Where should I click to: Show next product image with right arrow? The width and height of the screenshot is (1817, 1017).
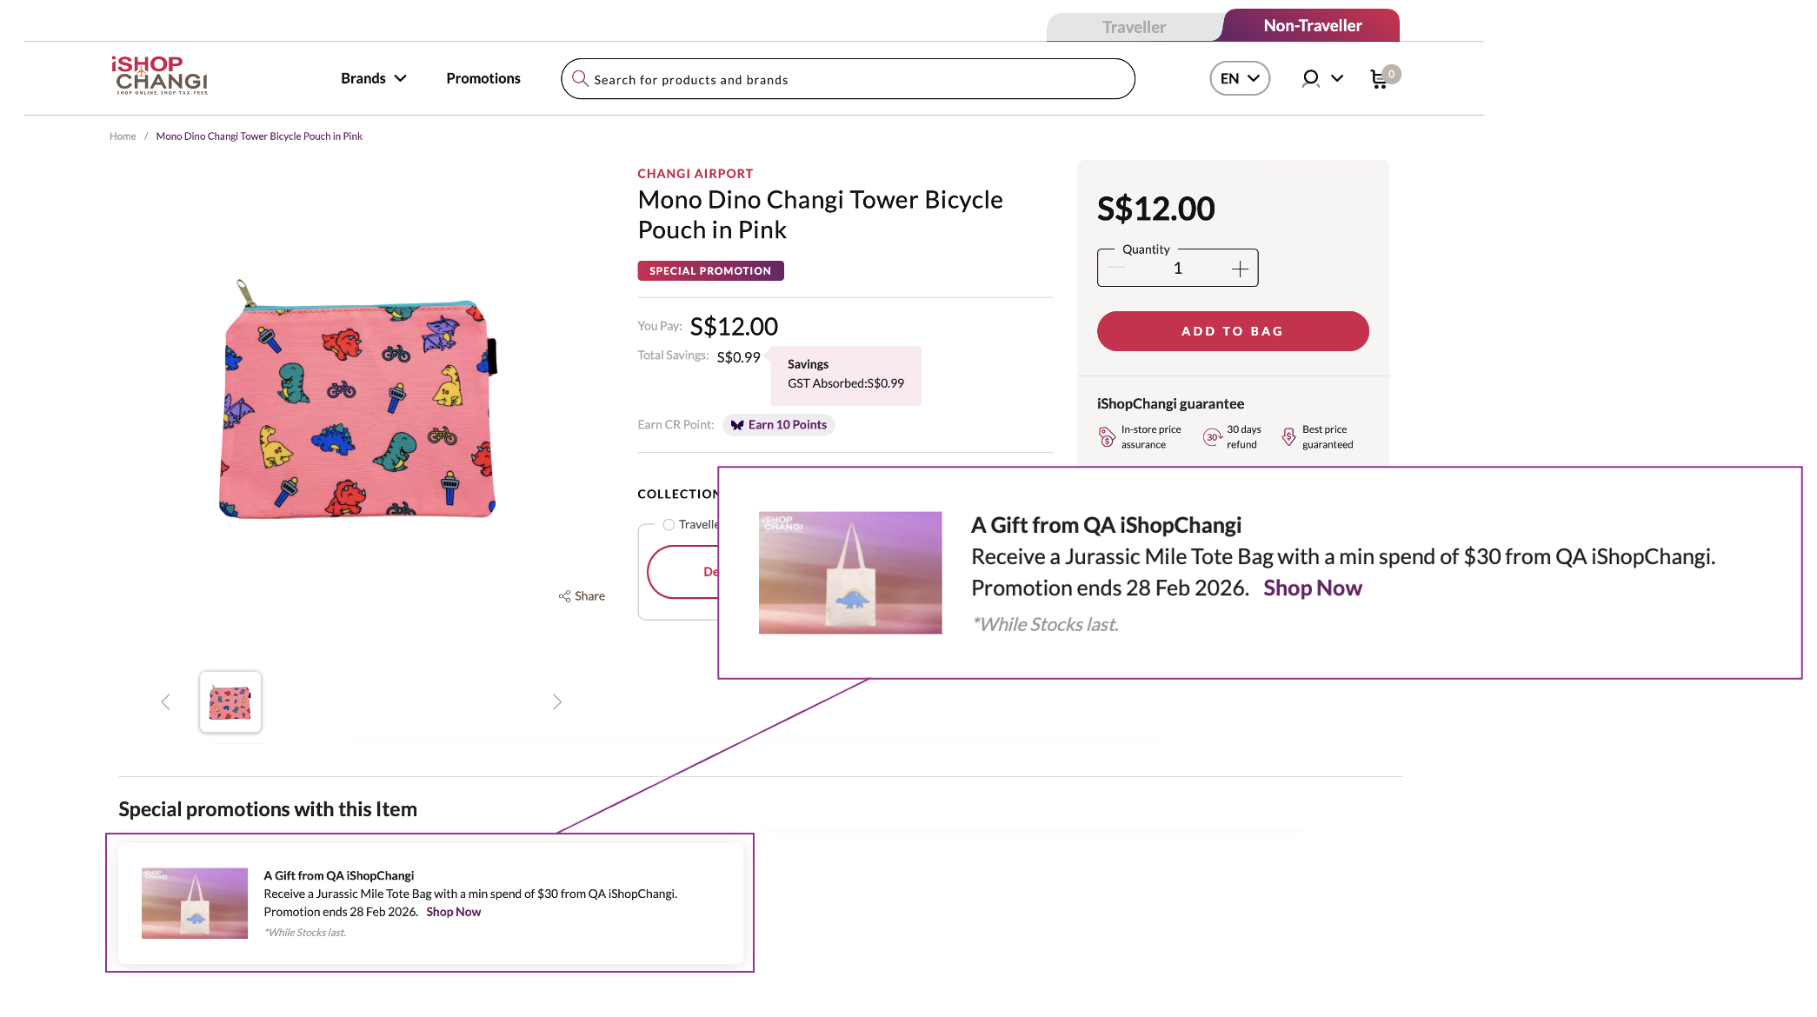(557, 701)
